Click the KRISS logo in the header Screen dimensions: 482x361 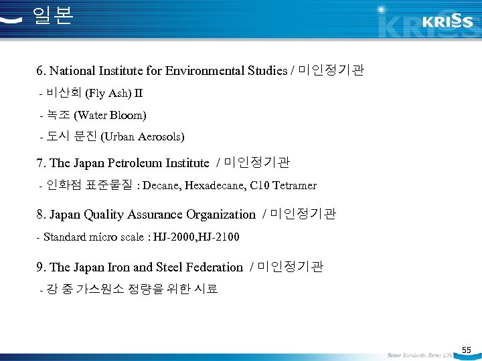coord(447,21)
